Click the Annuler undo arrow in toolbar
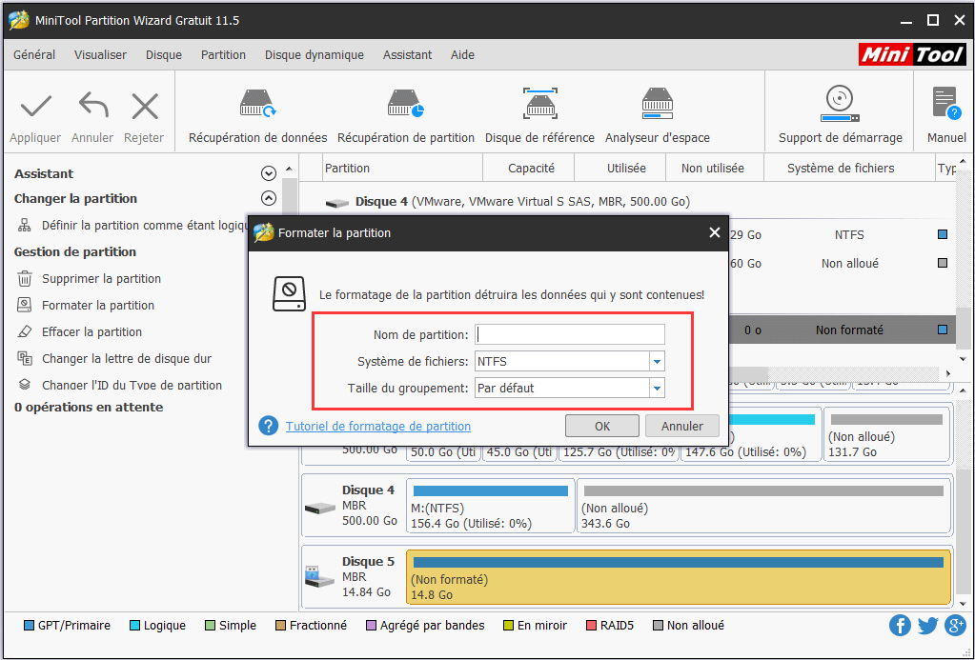975x660 pixels. pyautogui.click(x=93, y=106)
